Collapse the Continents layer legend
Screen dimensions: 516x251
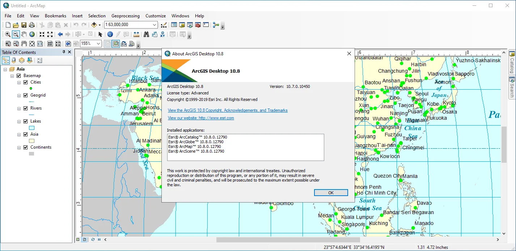click(x=19, y=148)
